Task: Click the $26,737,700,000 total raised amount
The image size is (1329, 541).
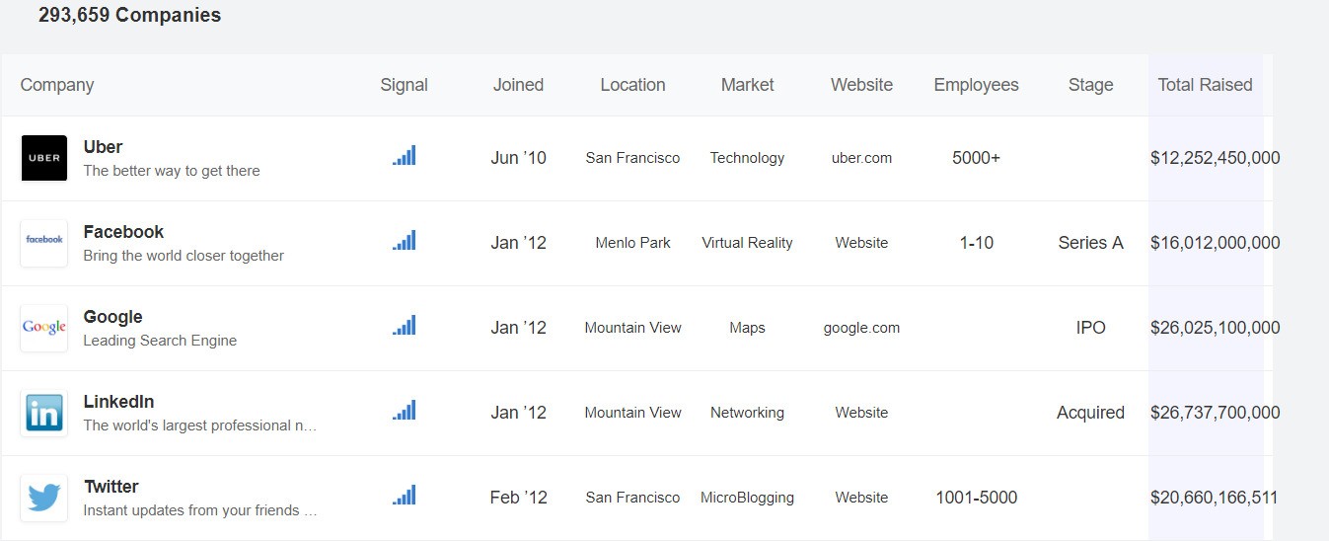Action: coord(1216,413)
